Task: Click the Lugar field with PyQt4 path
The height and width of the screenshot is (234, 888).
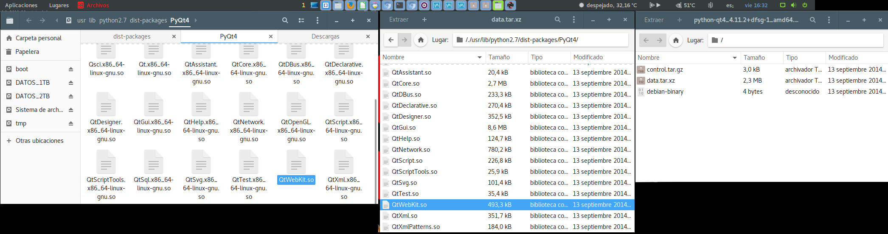Action: pyautogui.click(x=540, y=40)
